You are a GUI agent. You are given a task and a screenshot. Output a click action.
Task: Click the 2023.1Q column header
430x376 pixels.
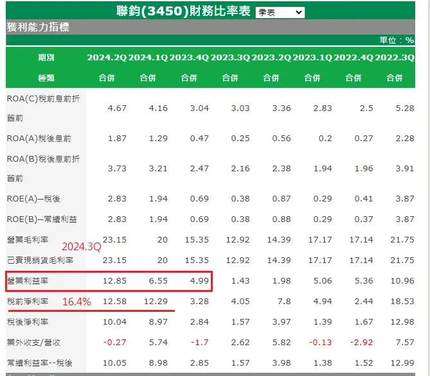[312, 58]
